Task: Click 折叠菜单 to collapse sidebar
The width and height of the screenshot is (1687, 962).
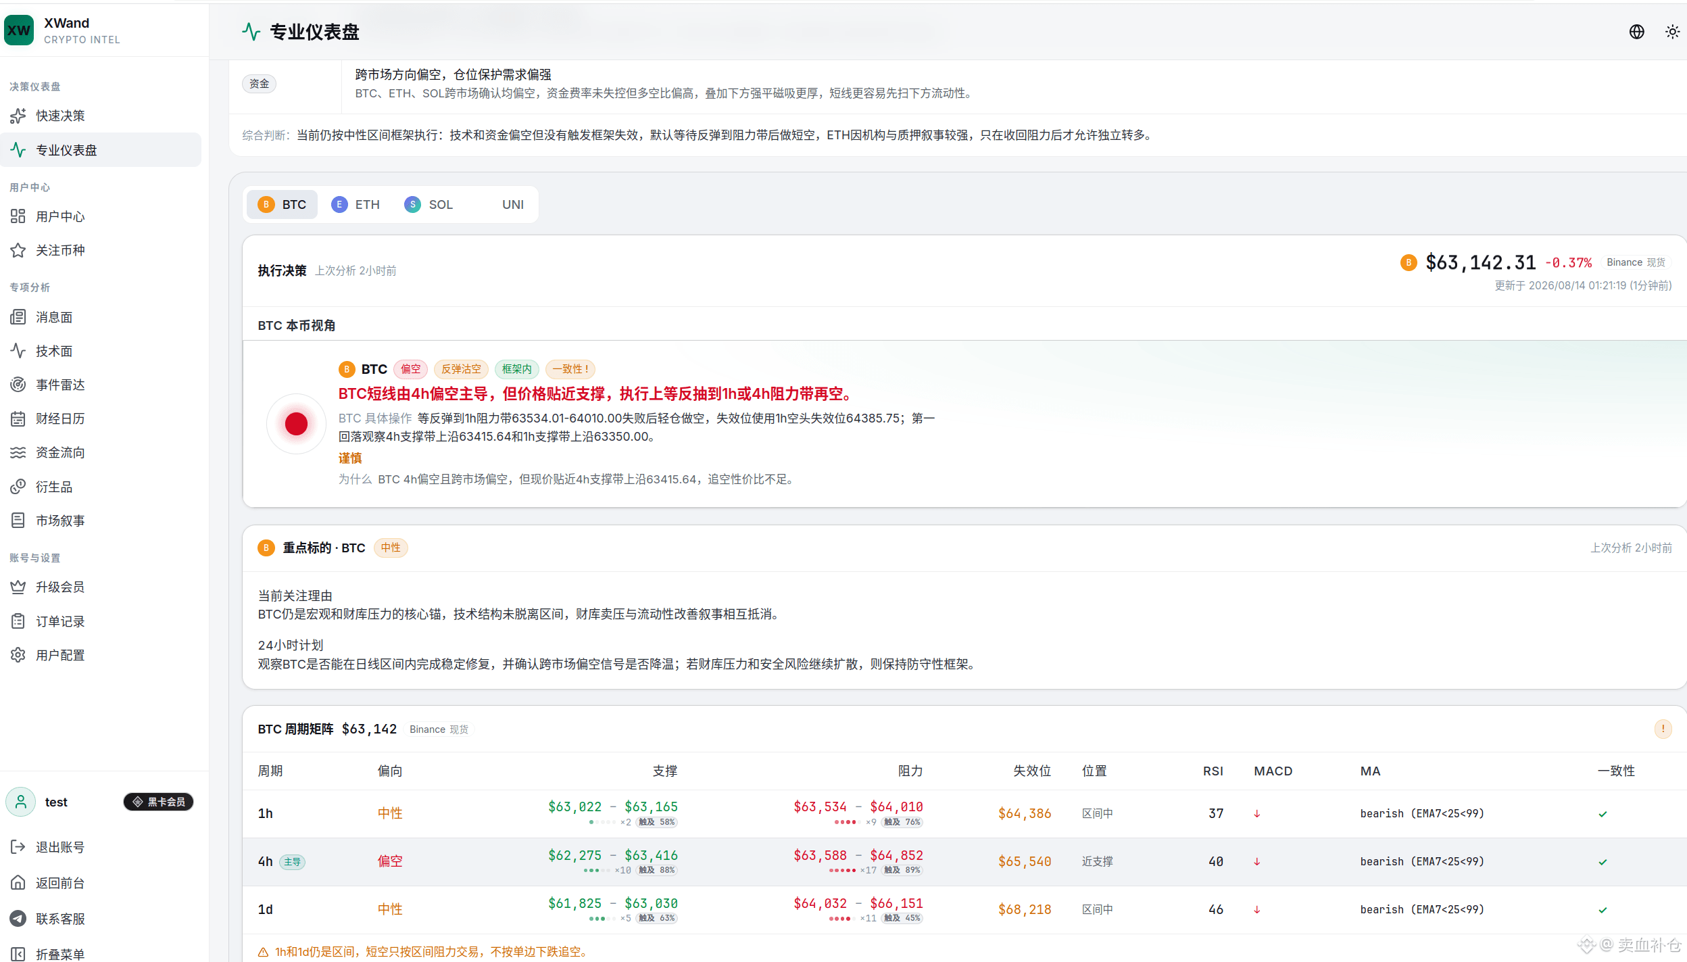Action: pyautogui.click(x=101, y=954)
